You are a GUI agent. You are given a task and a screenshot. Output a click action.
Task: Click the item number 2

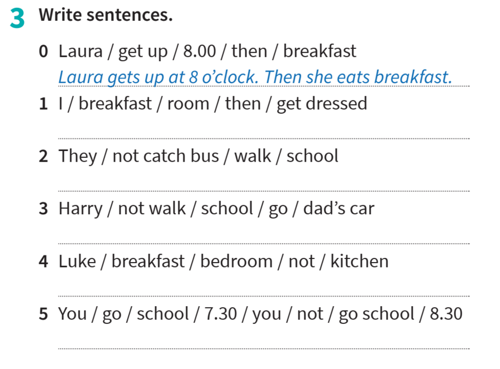(44, 156)
